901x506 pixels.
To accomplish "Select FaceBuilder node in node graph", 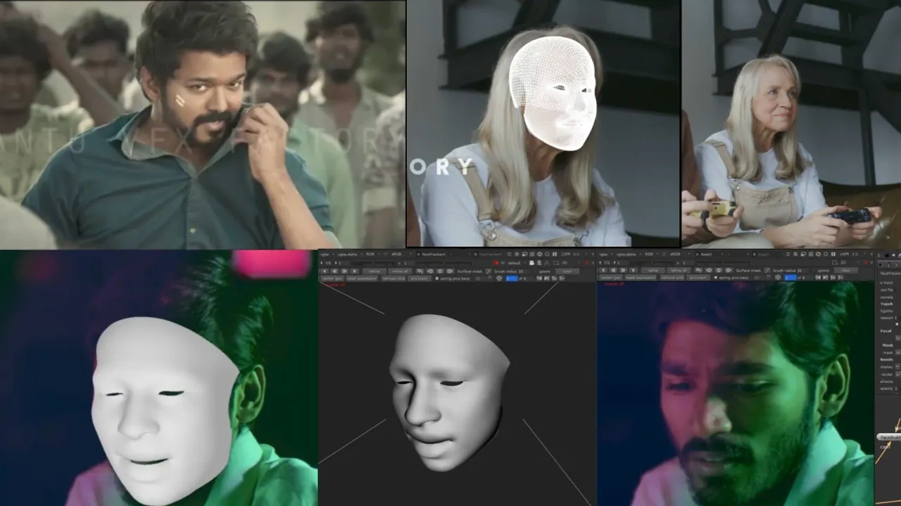I will 890,436.
